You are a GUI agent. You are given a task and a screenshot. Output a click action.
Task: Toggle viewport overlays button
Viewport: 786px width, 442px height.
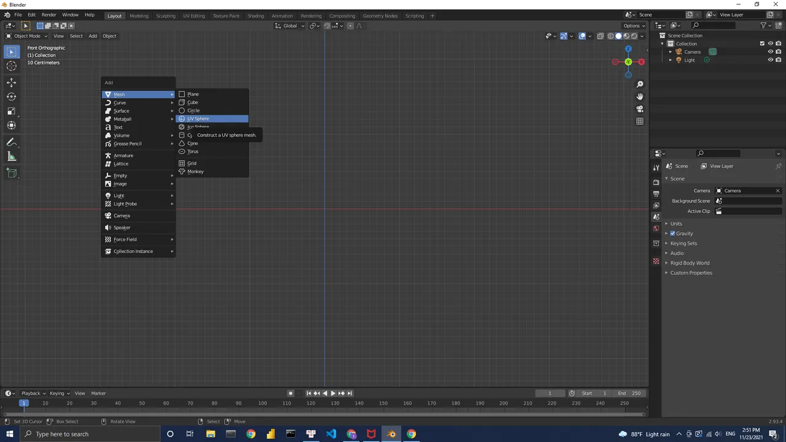pyautogui.click(x=582, y=36)
